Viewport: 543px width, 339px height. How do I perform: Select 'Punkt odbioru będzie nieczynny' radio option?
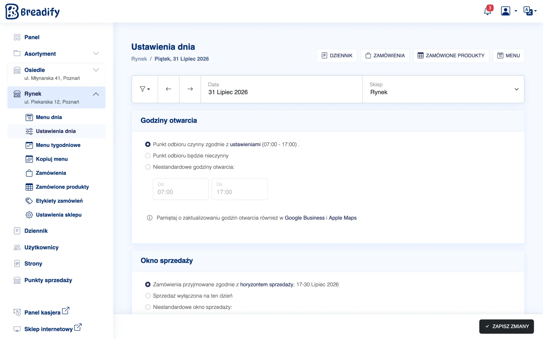[x=148, y=156]
